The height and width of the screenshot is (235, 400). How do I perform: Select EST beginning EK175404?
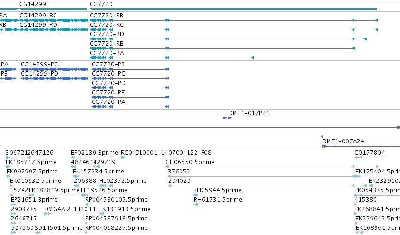[x=377, y=172]
